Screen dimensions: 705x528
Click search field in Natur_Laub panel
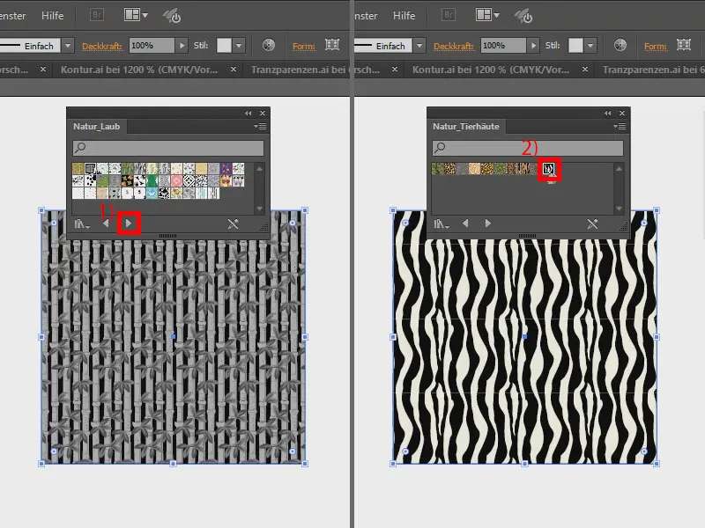pos(168,148)
